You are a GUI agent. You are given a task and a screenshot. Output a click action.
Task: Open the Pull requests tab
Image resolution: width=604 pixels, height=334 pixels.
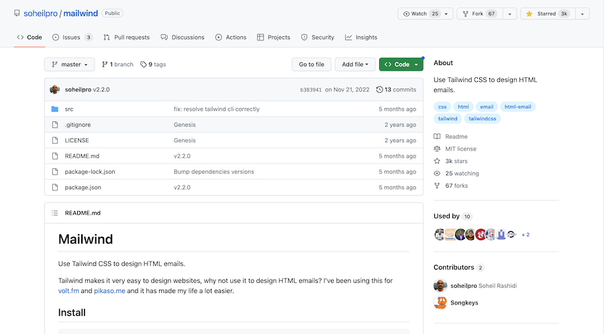[x=127, y=38]
